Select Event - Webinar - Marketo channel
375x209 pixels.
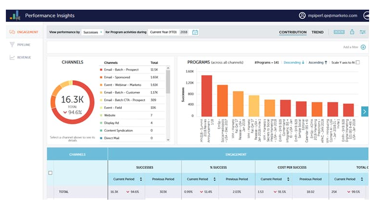point(132,85)
